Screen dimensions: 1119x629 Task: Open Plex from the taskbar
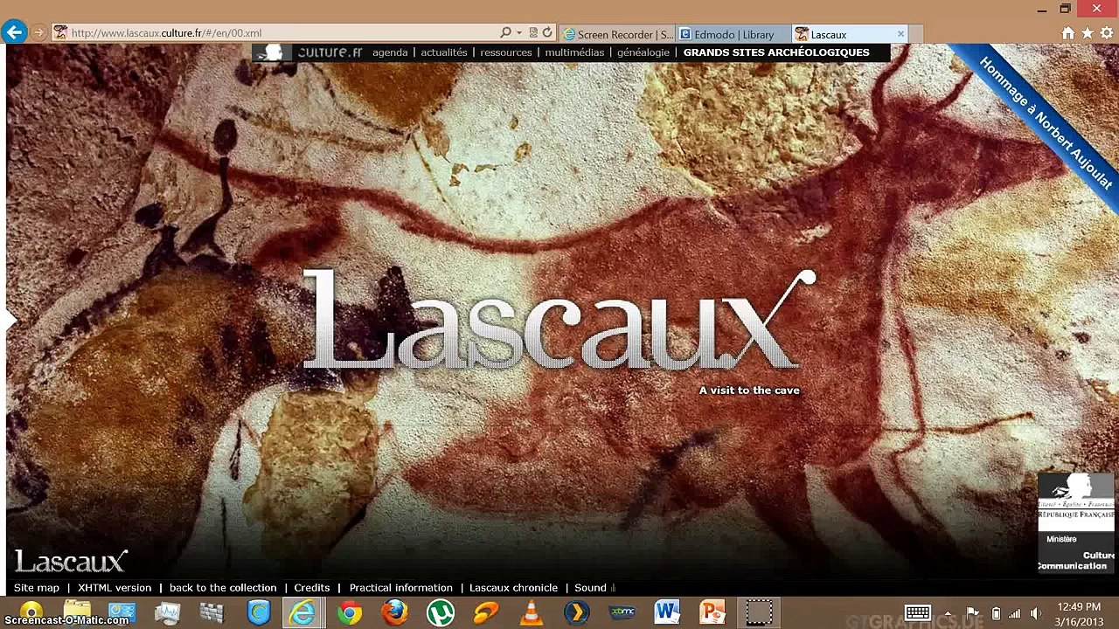click(576, 613)
